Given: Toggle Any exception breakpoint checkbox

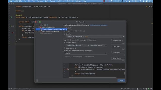Looking at the screenshot, I should pyautogui.click(x=41, y=33).
